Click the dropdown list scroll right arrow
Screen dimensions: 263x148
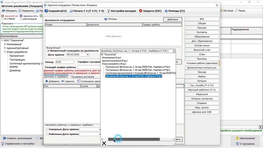174,139
